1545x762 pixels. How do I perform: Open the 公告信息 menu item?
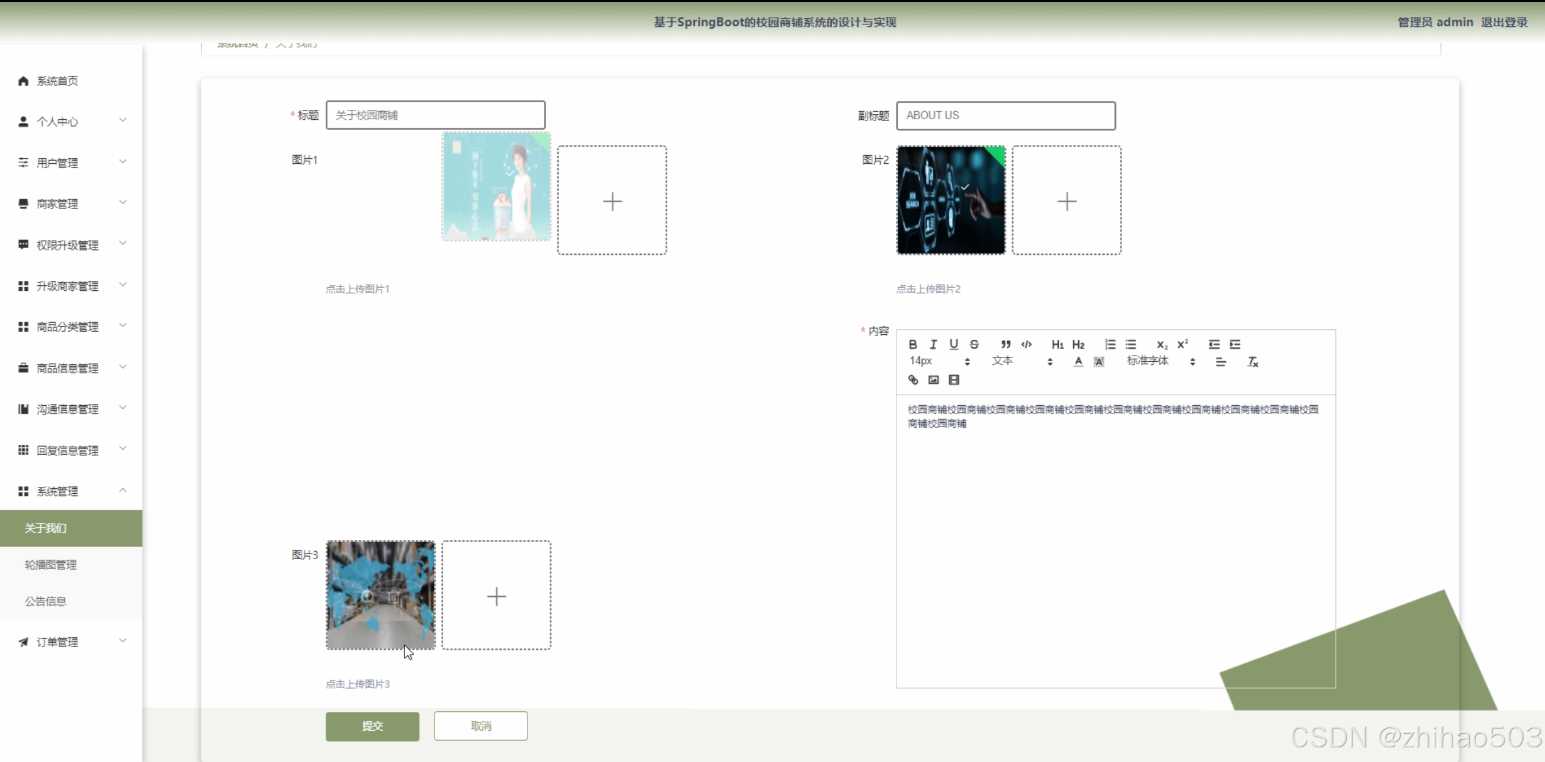[x=45, y=601]
